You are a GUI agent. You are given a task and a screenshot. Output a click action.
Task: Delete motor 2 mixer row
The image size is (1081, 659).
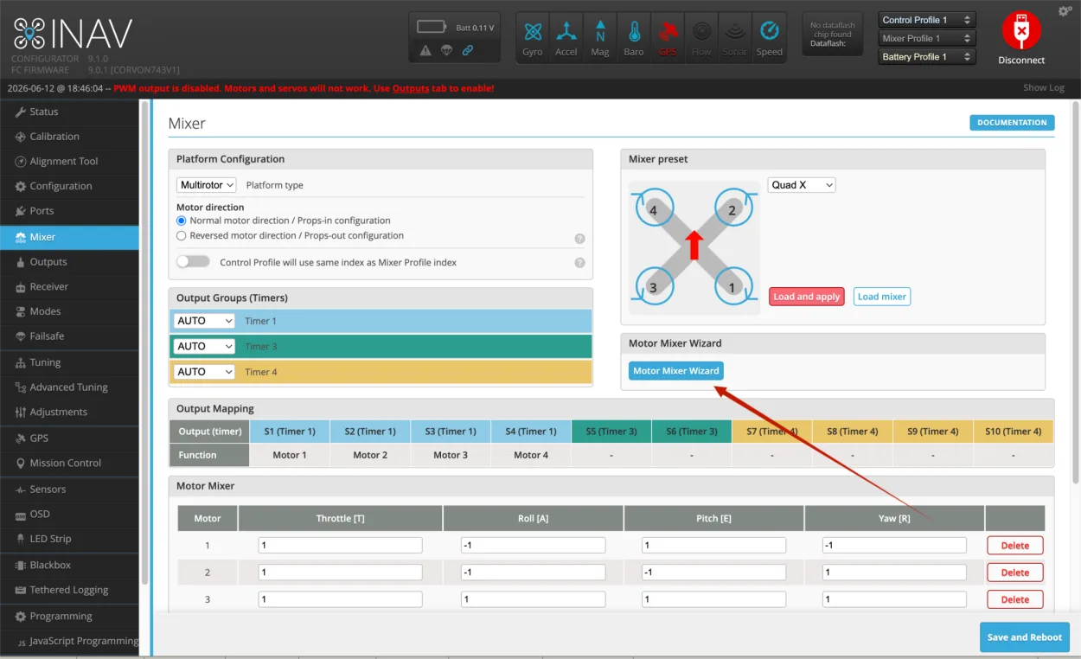(1015, 573)
